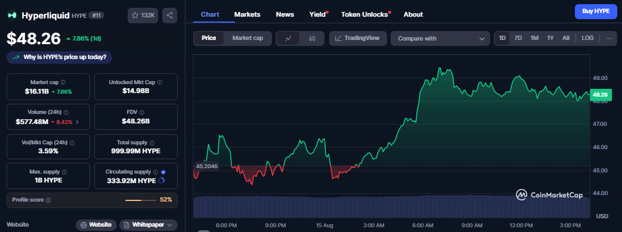Click the FDV info icon

pos(141,113)
